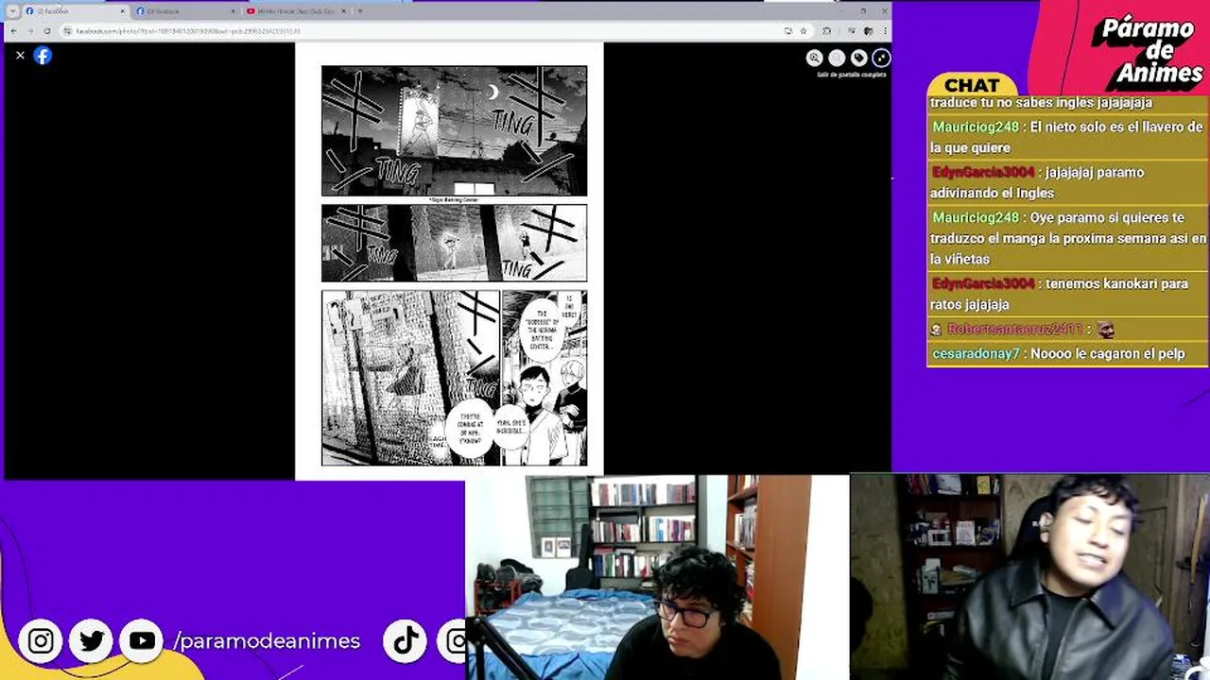1210x680 pixels.
Task: Switch to first Facebook tab
Action: click(74, 11)
